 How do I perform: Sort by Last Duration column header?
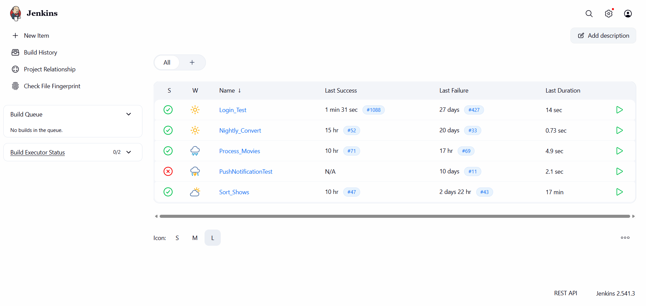(563, 91)
